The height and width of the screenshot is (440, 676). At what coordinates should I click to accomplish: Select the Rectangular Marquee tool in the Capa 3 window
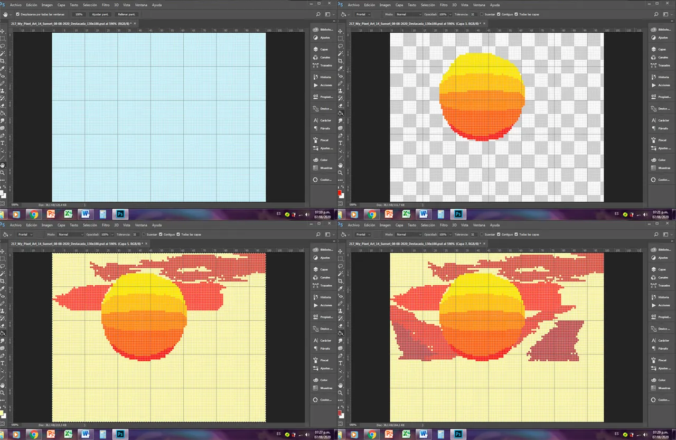click(x=341, y=39)
